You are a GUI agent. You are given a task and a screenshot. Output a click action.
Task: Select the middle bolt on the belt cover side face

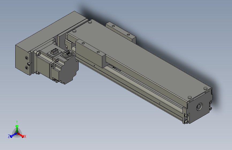pyautogui.click(x=29, y=64)
